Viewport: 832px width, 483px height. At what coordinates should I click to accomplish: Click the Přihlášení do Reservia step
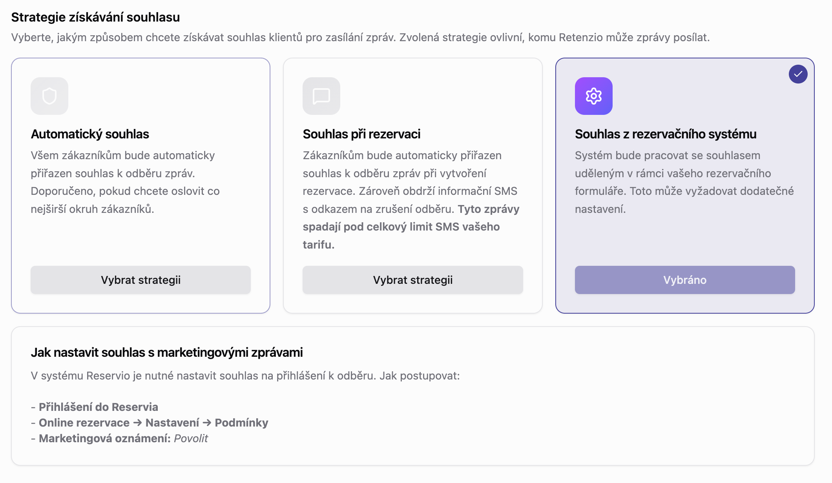[98, 407]
